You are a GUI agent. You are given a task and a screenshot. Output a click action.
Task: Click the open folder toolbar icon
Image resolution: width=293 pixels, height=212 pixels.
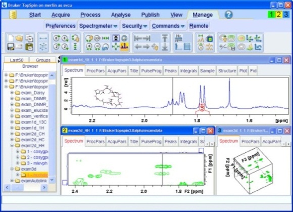(19, 38)
